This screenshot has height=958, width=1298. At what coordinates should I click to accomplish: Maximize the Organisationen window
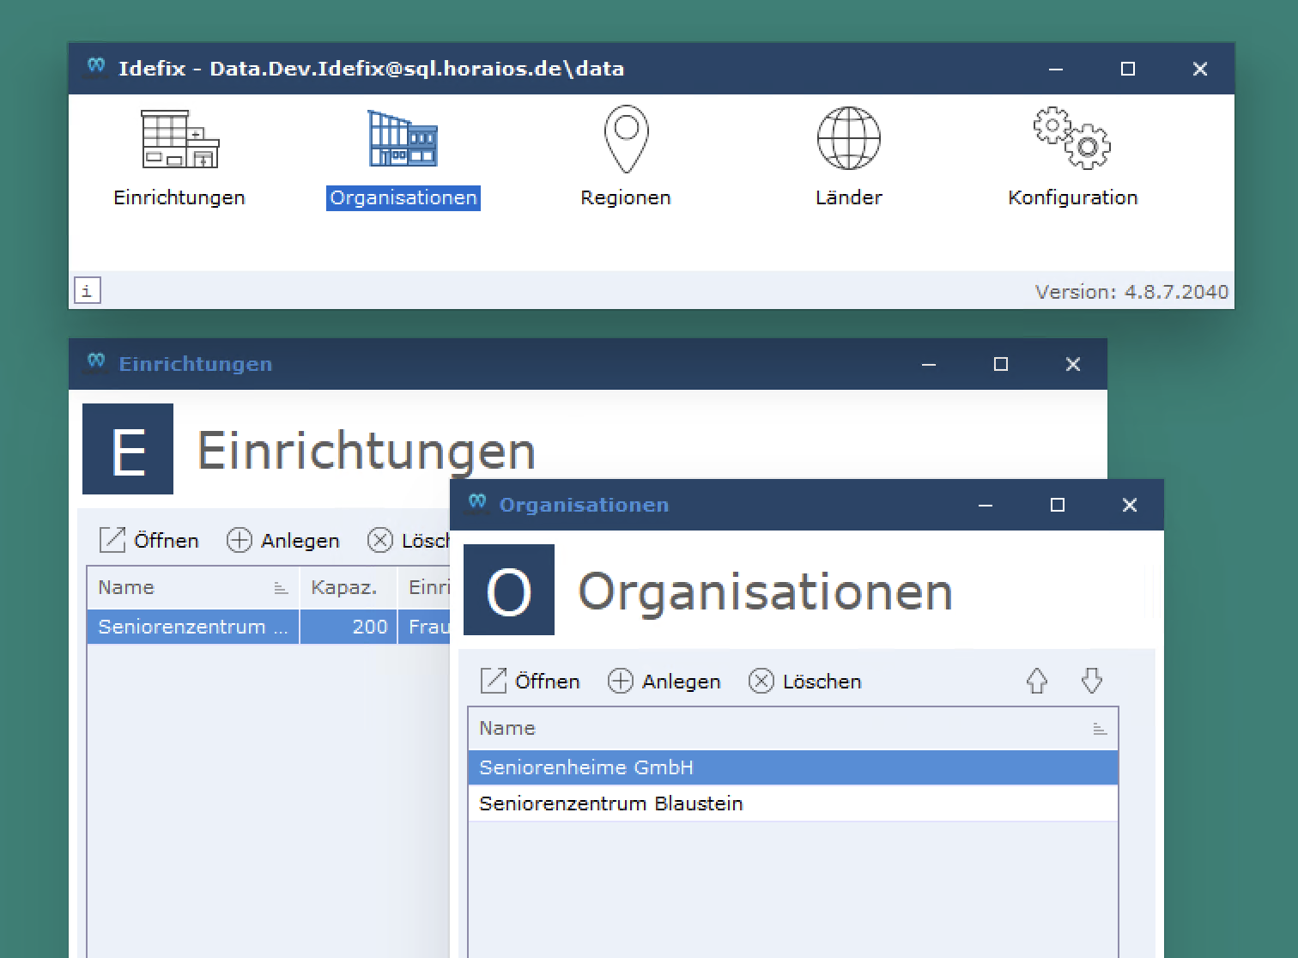(1058, 506)
